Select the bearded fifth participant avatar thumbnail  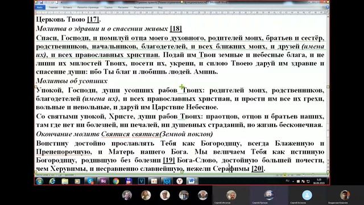pyautogui.click(x=202, y=195)
